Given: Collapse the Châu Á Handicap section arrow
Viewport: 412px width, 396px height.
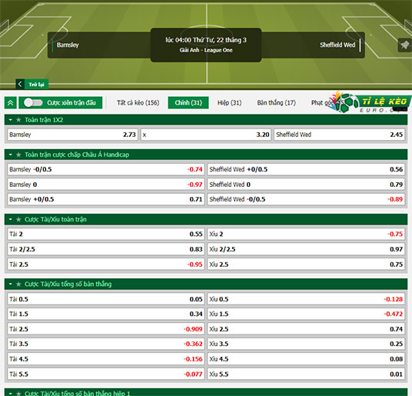Looking at the screenshot, I should [11, 155].
